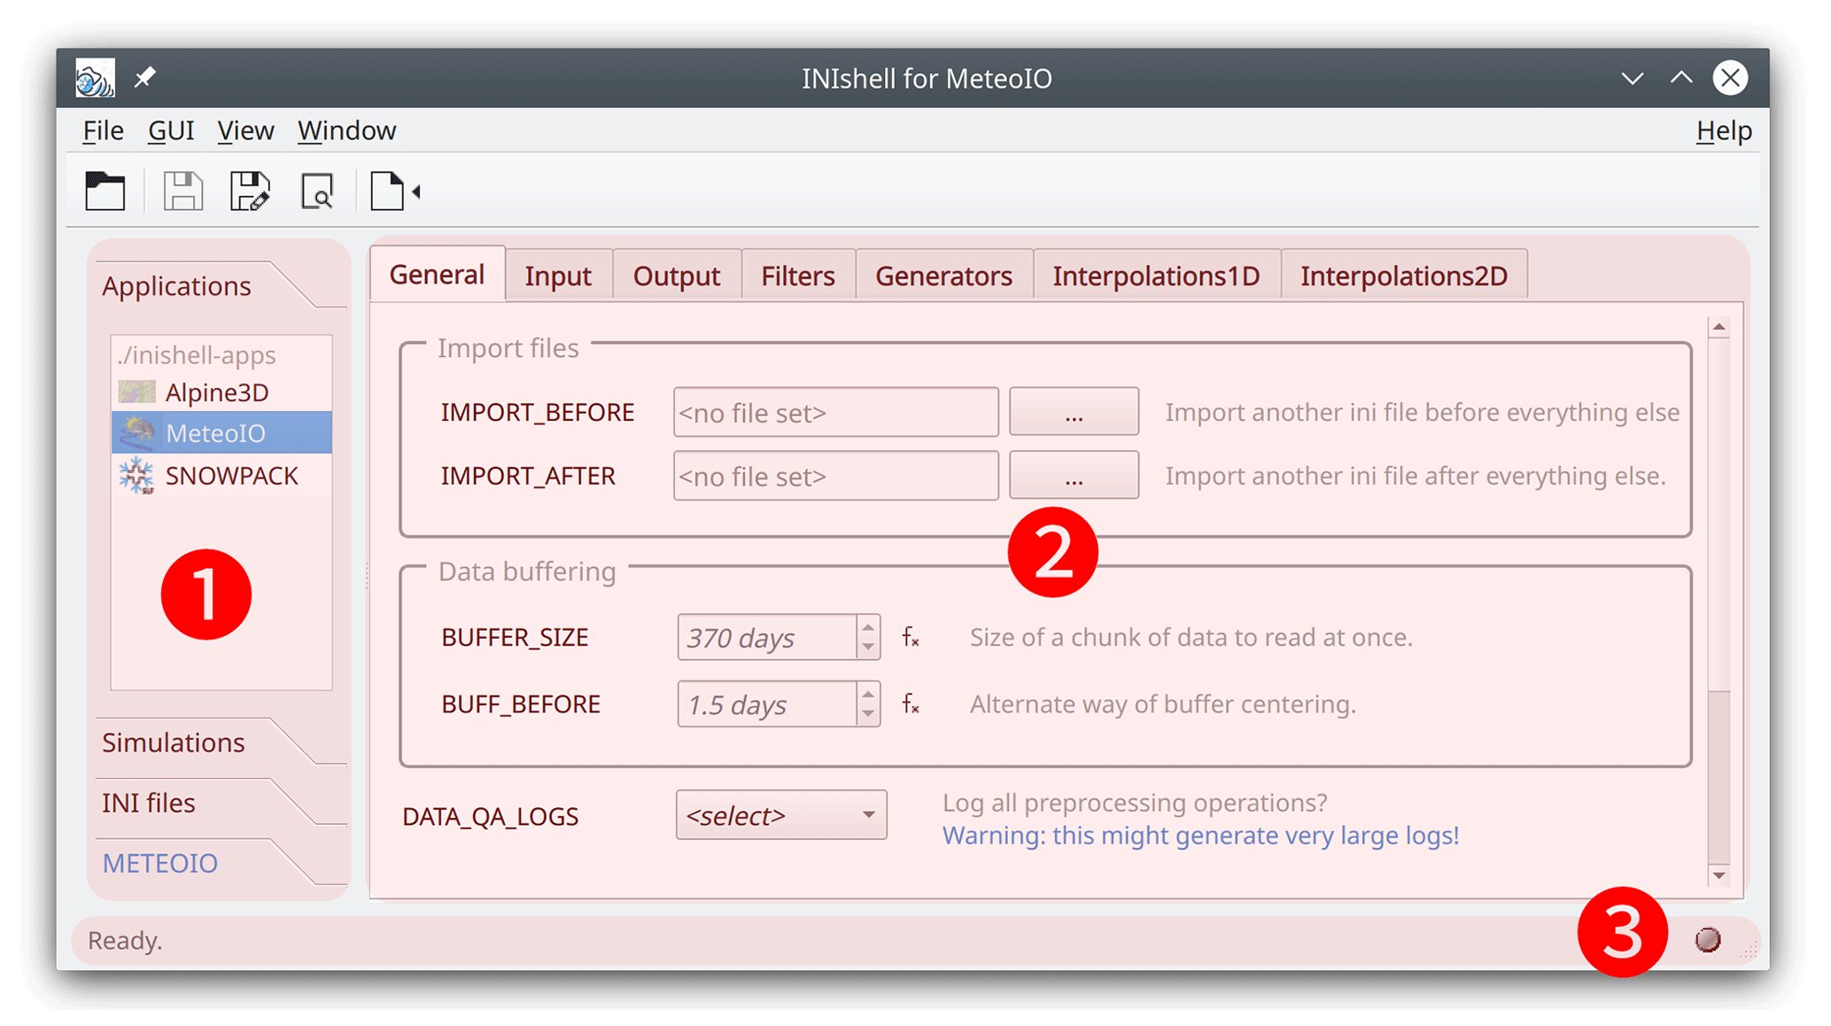Click the preview file toolbar icon

click(x=317, y=190)
